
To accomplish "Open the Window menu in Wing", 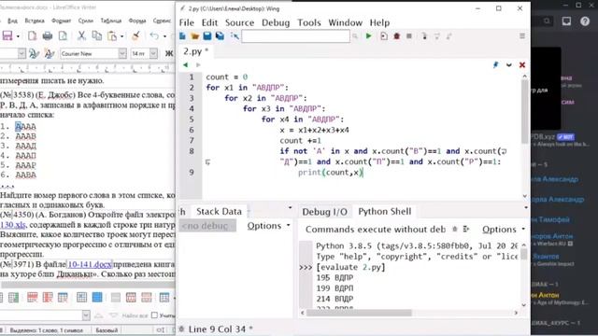I will coord(345,22).
